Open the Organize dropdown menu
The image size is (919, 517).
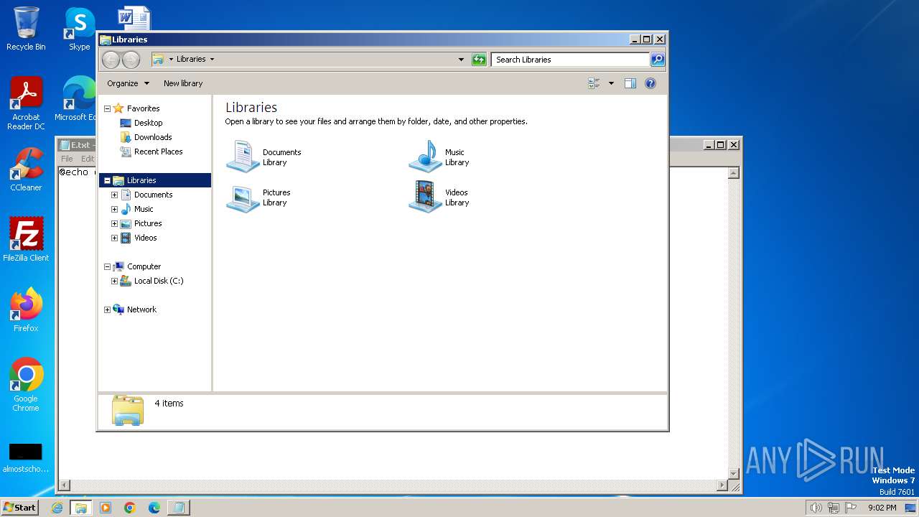click(x=128, y=83)
